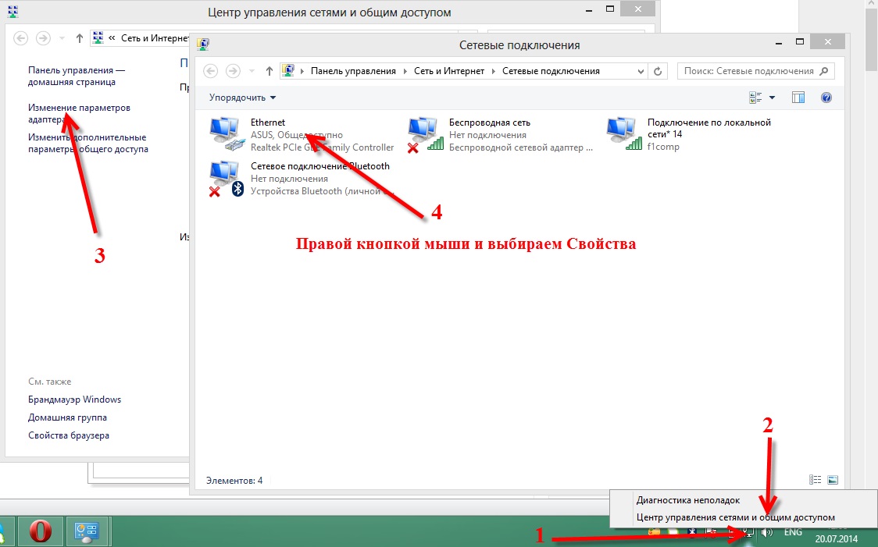Click Беспроводной сетевой адаптер description text
Image resolution: width=878 pixels, height=547 pixels.
click(520, 147)
